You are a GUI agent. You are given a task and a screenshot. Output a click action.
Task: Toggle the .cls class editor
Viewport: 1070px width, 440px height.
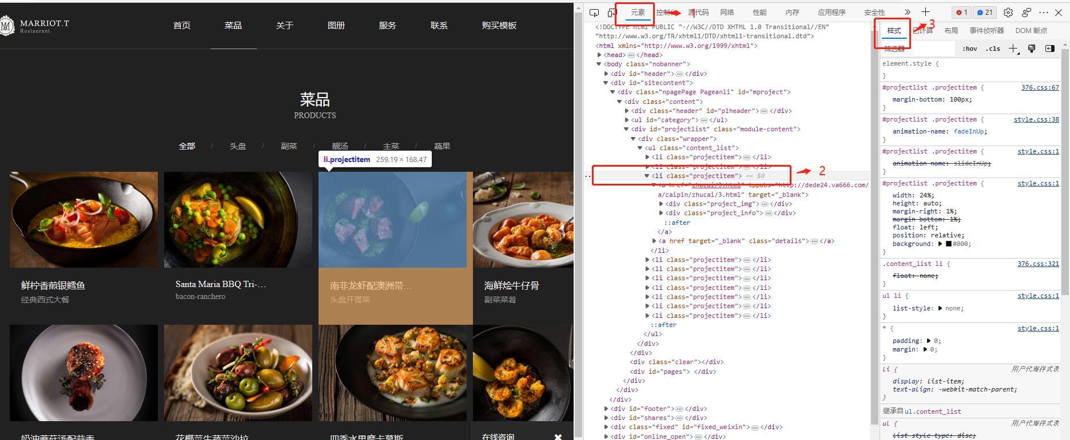pos(993,49)
